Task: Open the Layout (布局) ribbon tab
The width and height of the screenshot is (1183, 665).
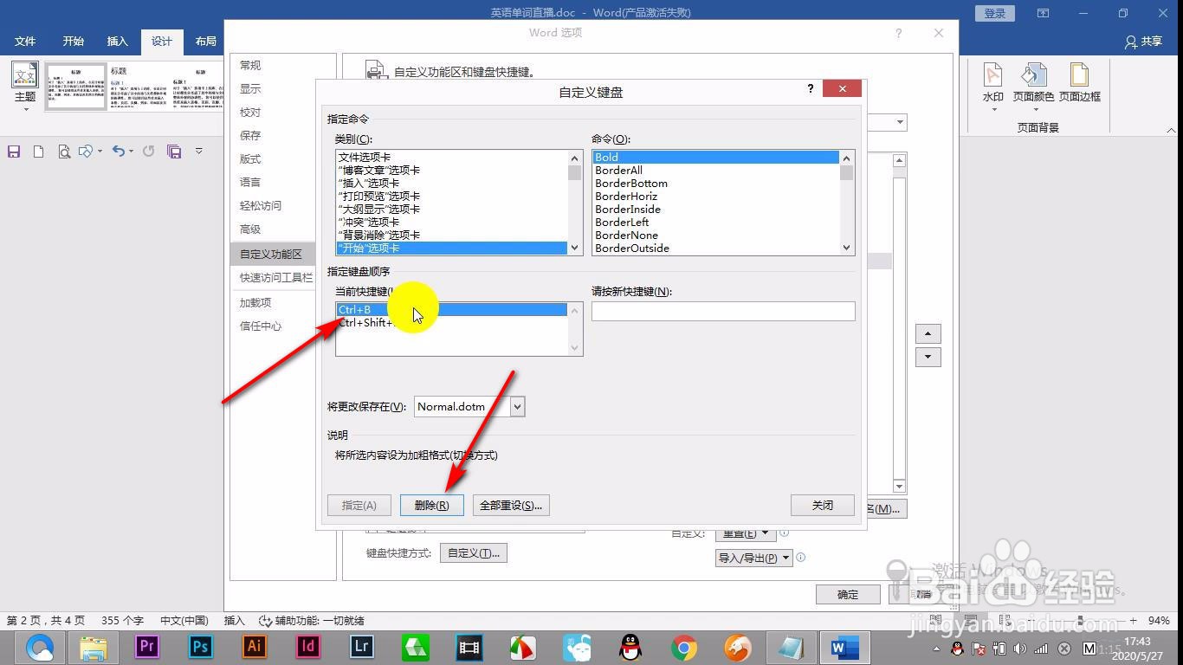Action: pyautogui.click(x=206, y=42)
